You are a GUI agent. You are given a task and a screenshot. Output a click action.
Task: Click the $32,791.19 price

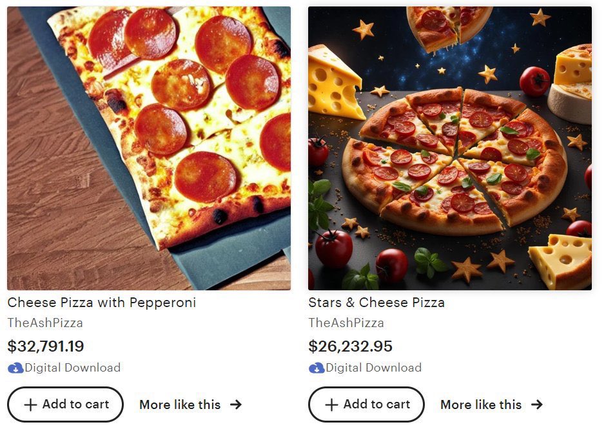pos(46,346)
